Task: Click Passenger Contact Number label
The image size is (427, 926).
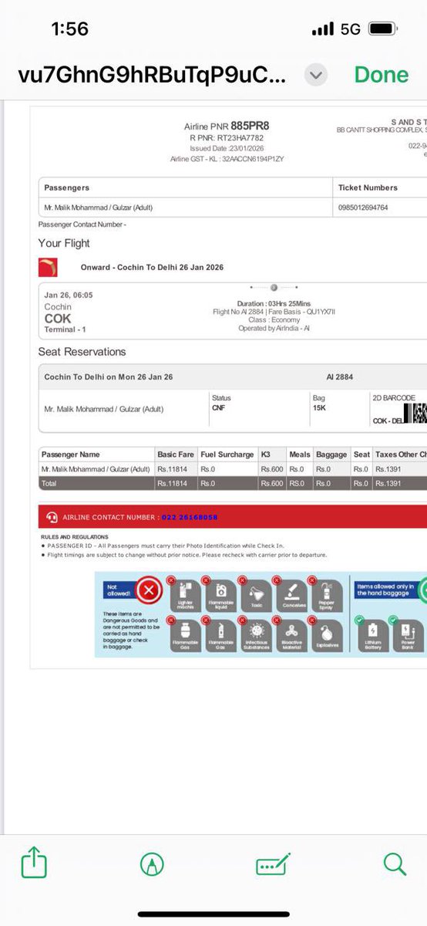Action: click(82, 225)
